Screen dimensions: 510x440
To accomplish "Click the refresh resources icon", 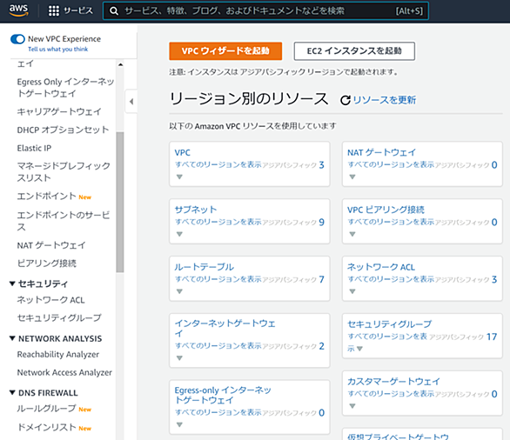I will 346,100.
